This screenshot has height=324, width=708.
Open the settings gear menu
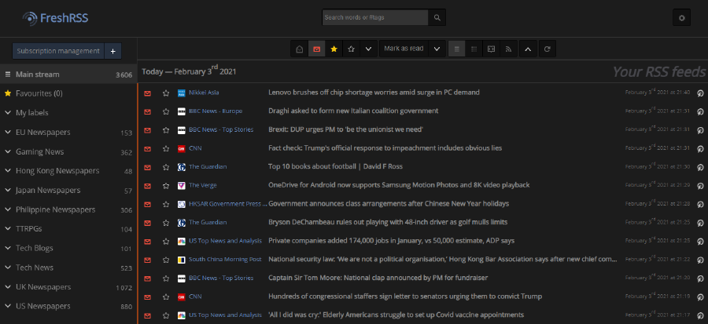coord(681,17)
